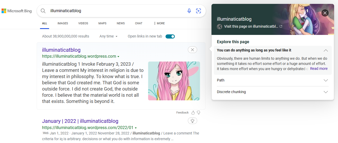Click the pink-haired anime thumbnail image
Screen dimensions: 338x143
pyautogui.click(x=174, y=81)
